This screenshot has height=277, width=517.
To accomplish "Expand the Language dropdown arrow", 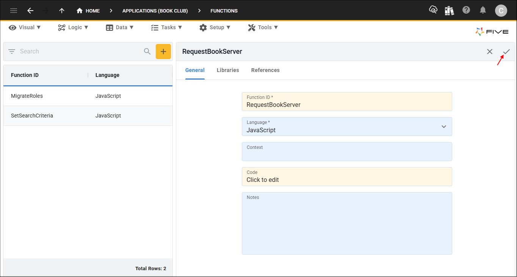I will click(x=444, y=127).
